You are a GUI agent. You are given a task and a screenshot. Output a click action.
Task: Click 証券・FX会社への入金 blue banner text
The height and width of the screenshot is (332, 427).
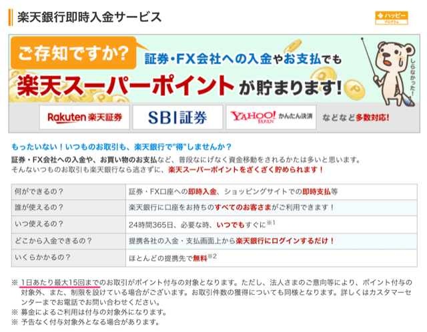pyautogui.click(x=208, y=59)
